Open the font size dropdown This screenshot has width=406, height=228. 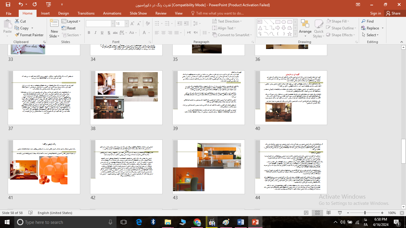coord(127,24)
